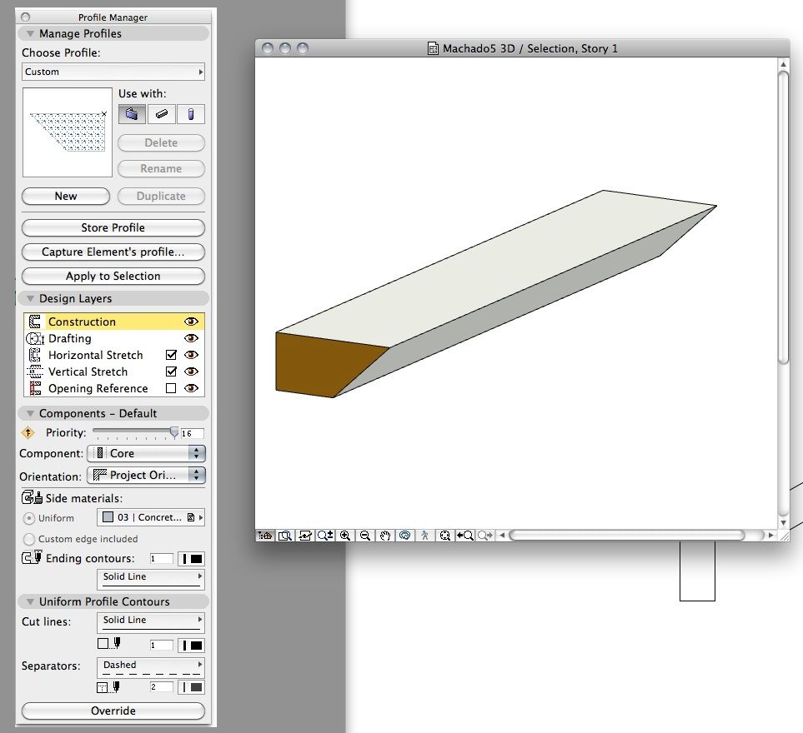Select the walk explore tool

click(x=425, y=536)
